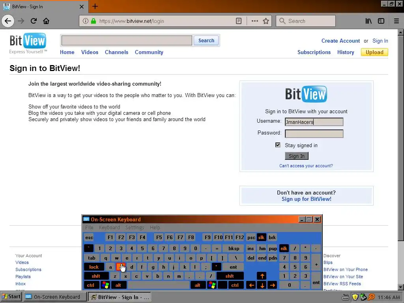Click the left Windows logo key on keyboard
The height and width of the screenshot is (303, 404).
point(105,285)
